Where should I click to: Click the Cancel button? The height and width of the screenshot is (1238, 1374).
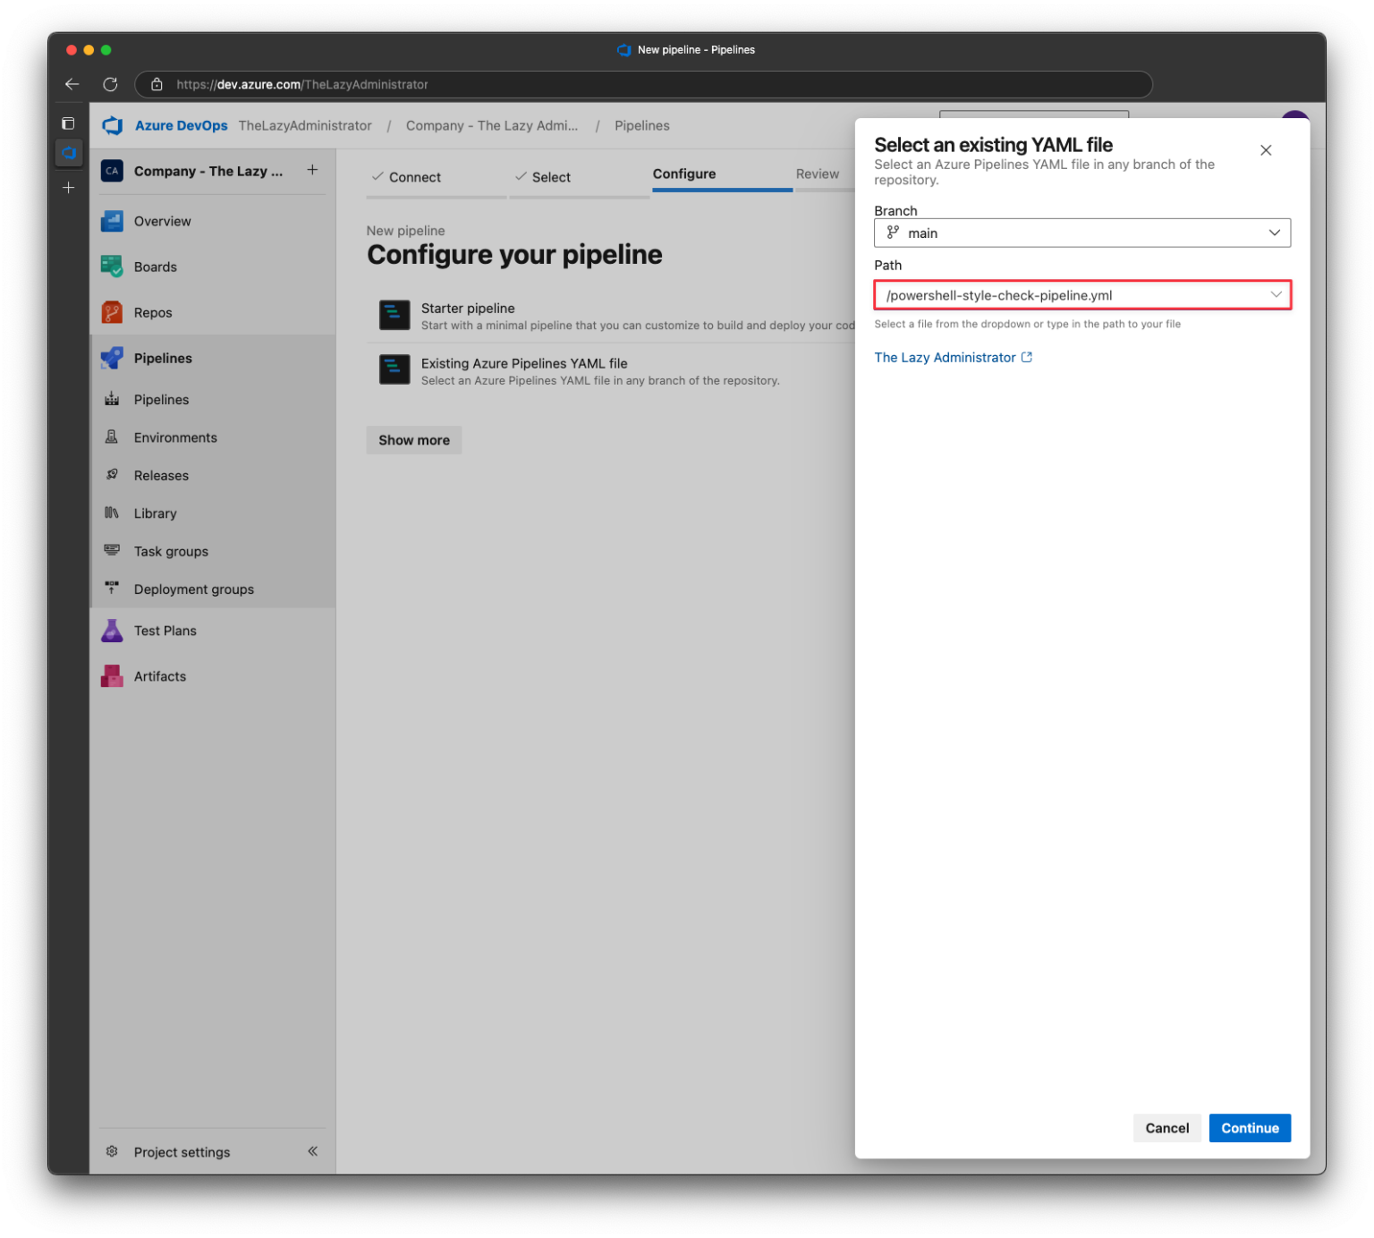[x=1167, y=1128]
